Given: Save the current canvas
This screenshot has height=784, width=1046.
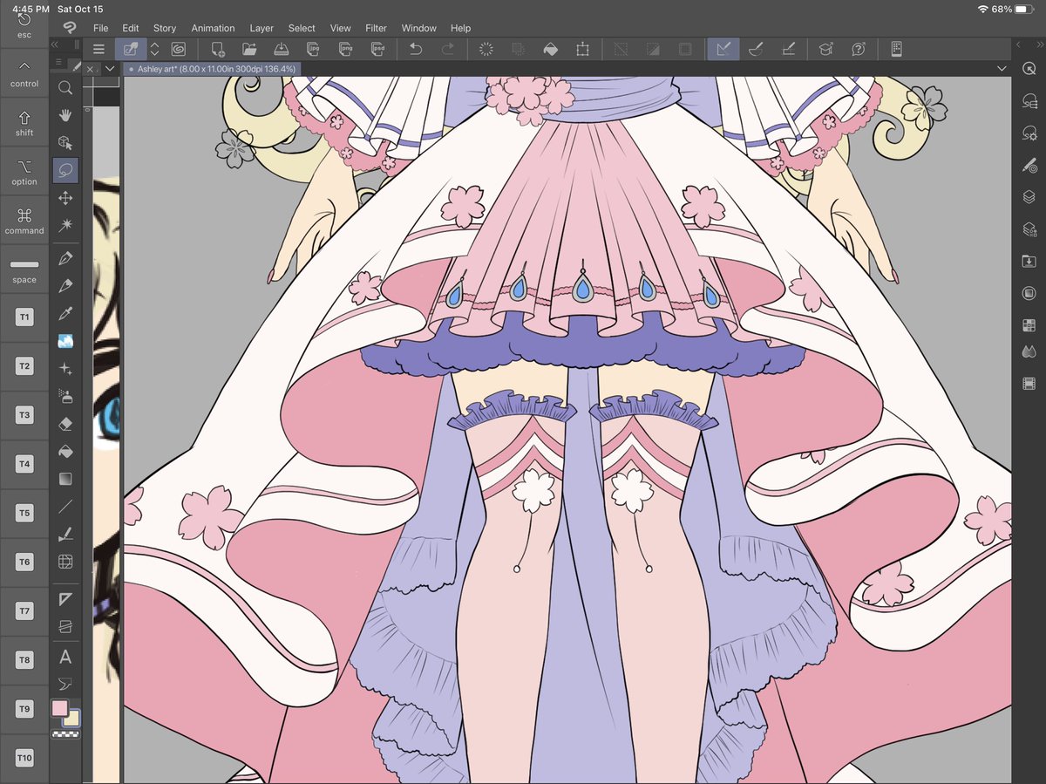Looking at the screenshot, I should click(x=282, y=50).
